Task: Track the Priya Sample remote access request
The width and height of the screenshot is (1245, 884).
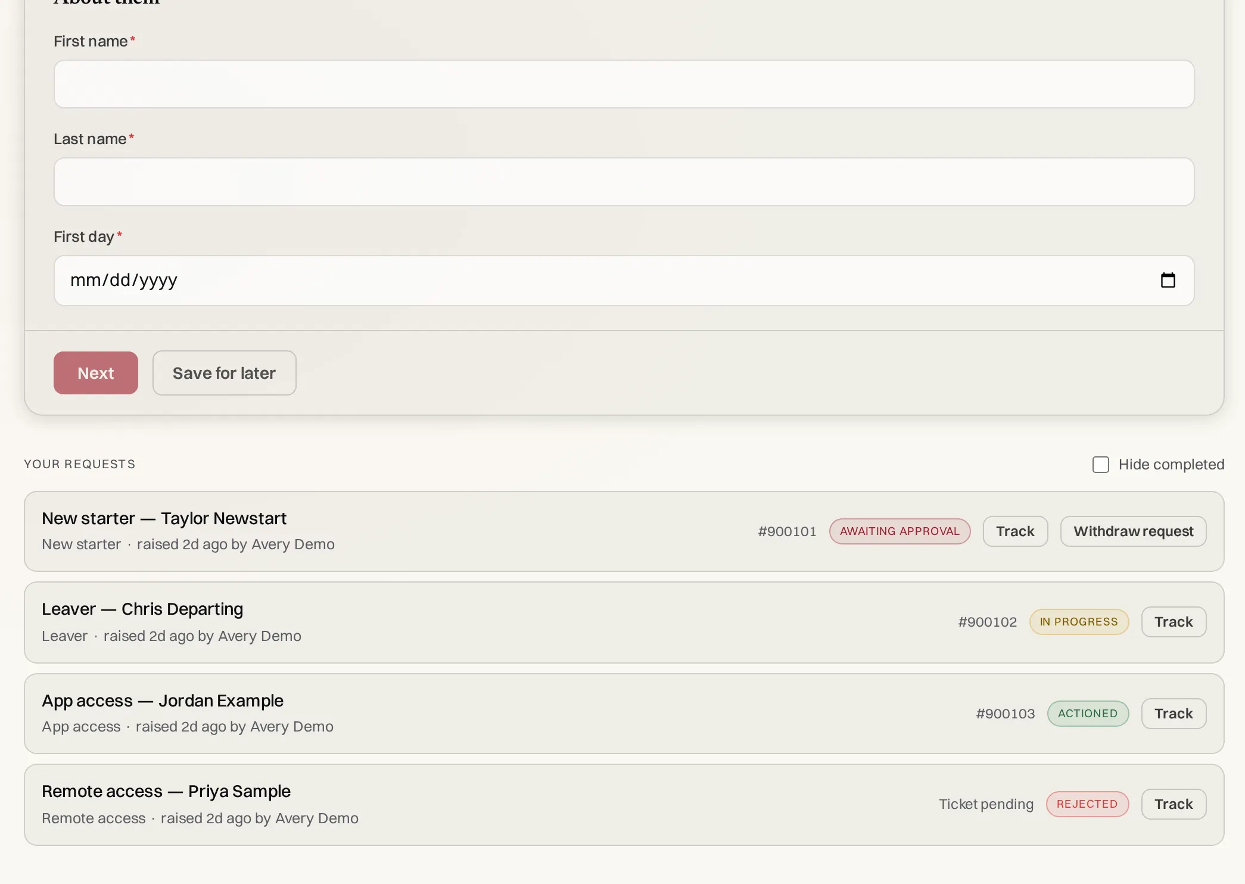Action: point(1174,804)
